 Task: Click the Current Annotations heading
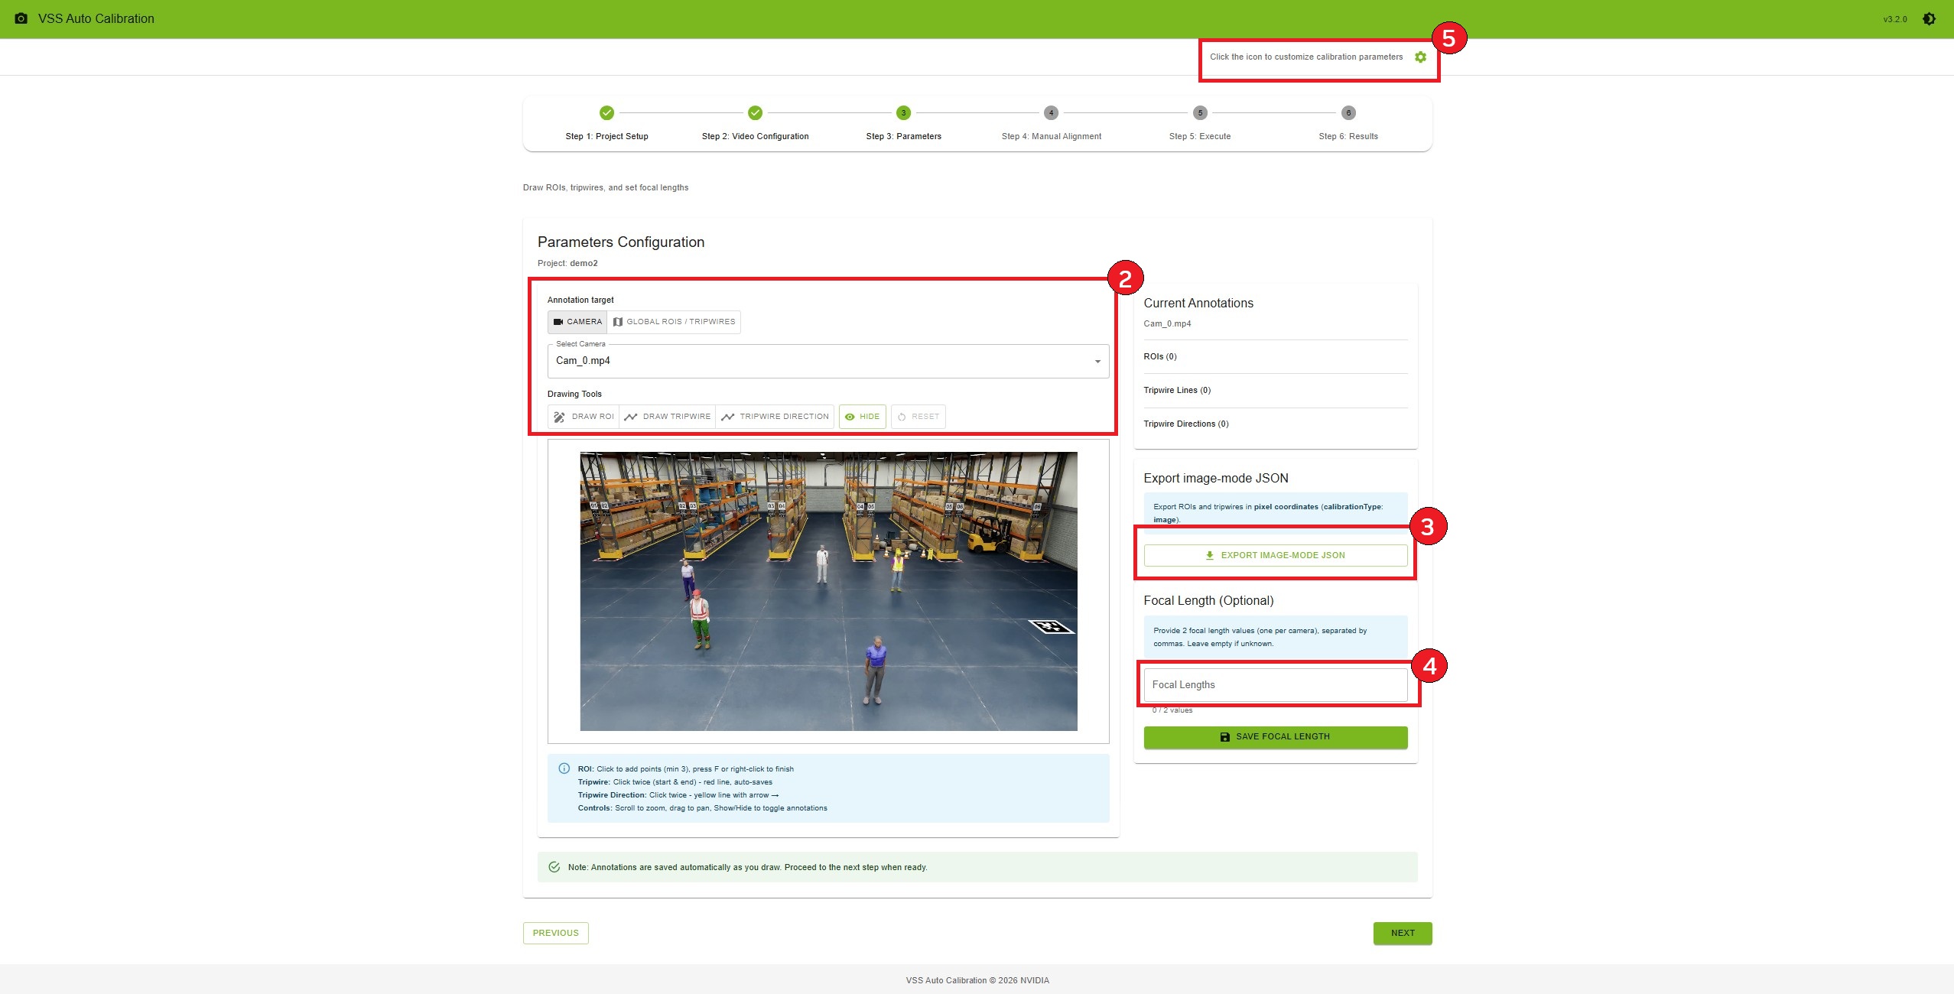pos(1198,304)
